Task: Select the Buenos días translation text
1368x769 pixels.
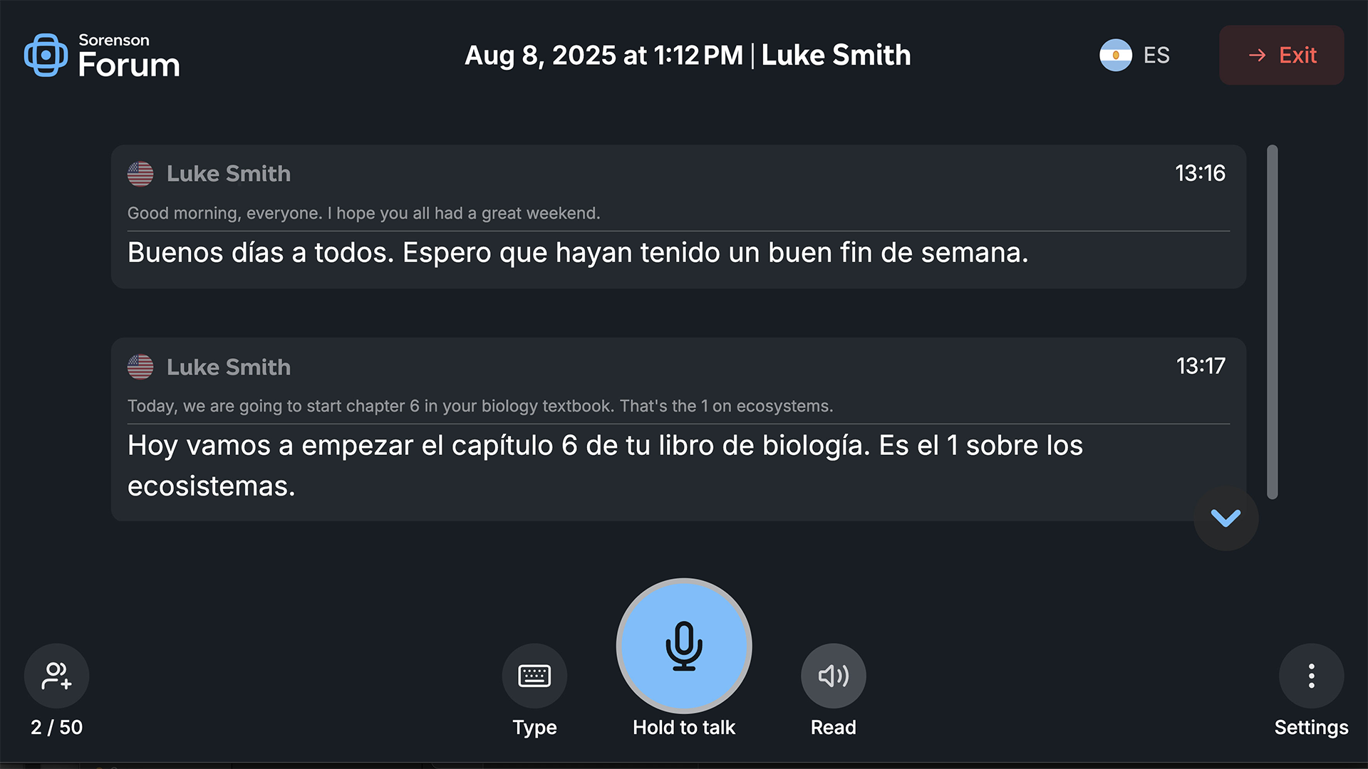Action: pyautogui.click(x=578, y=253)
